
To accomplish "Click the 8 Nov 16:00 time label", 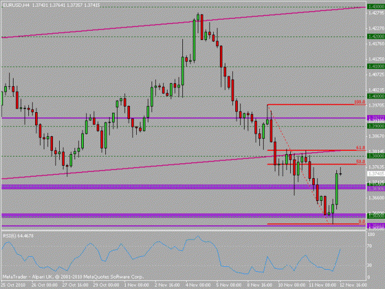I will (x=259, y=285).
